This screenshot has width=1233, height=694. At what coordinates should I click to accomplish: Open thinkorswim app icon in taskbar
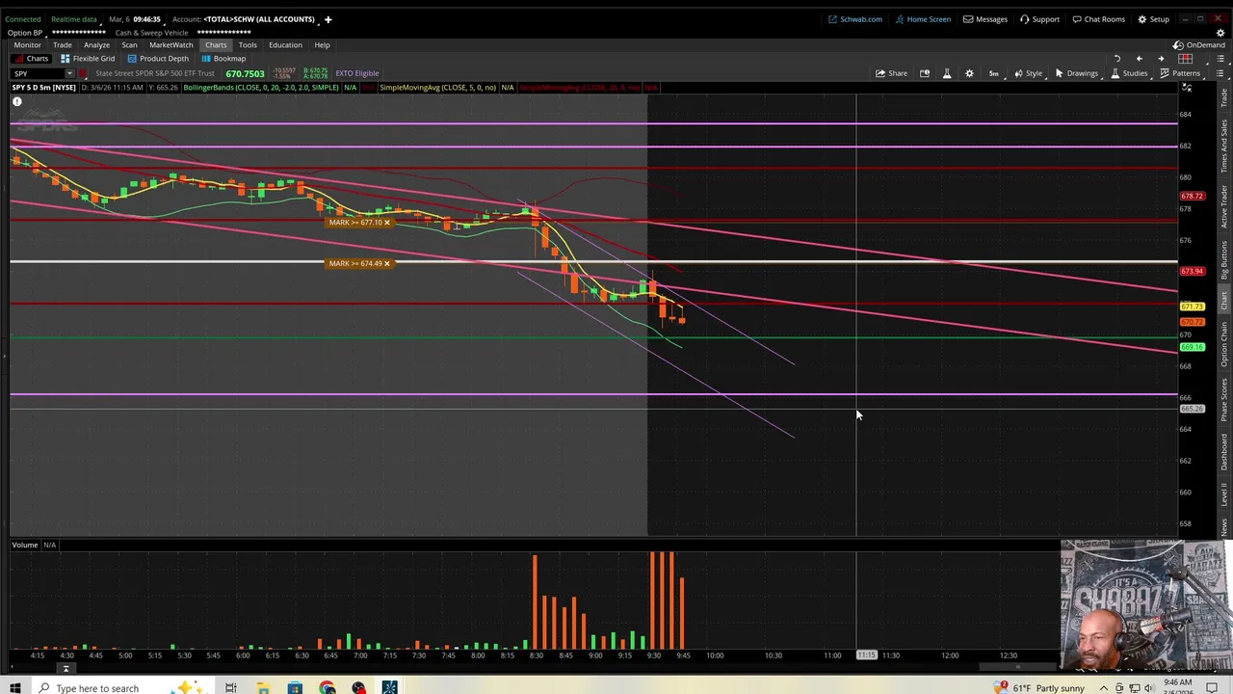point(389,688)
